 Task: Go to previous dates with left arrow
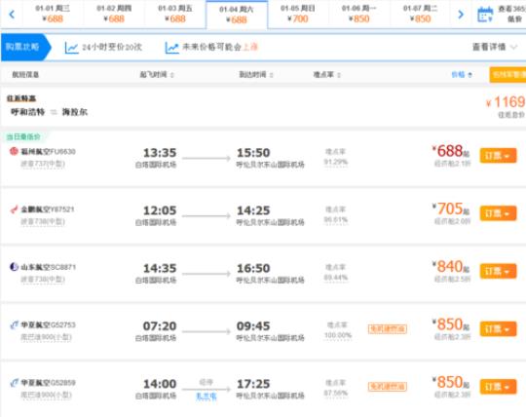(12, 14)
